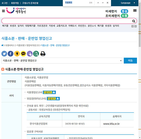
Task: Select 교통지도과 keyword
Action: coord(62,26)
